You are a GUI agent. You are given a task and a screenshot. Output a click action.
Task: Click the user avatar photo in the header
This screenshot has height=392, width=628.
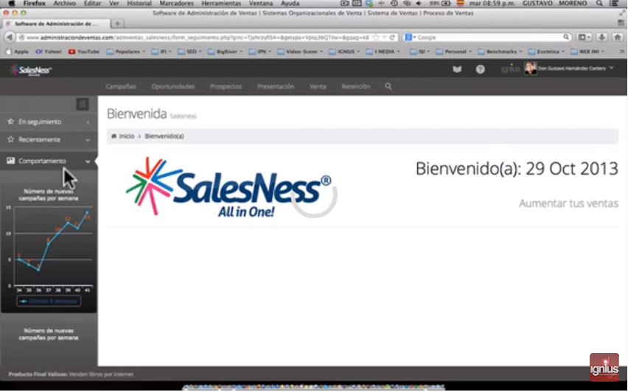point(530,68)
